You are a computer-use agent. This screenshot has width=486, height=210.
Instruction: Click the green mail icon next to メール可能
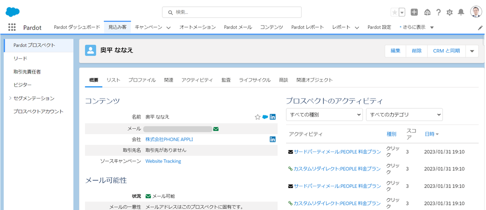pyautogui.click(x=148, y=196)
